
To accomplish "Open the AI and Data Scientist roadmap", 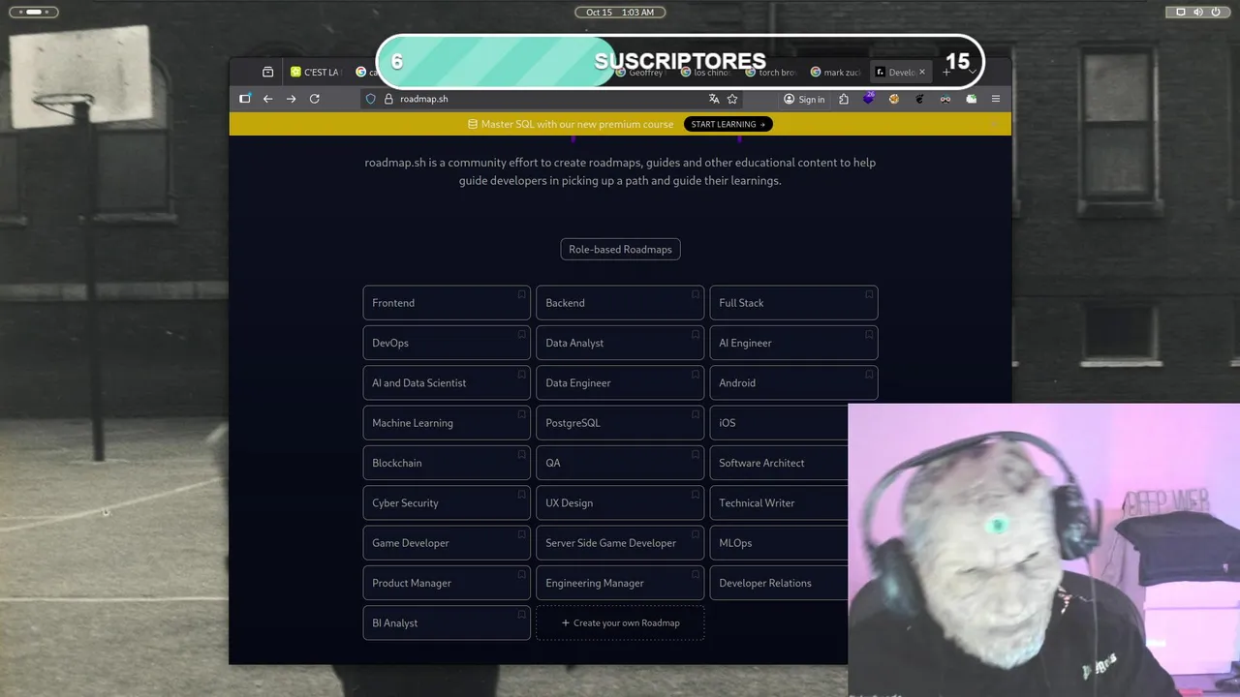I will tap(447, 383).
